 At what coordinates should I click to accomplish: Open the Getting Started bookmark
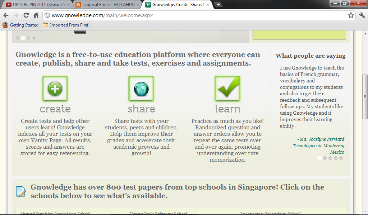point(20,25)
